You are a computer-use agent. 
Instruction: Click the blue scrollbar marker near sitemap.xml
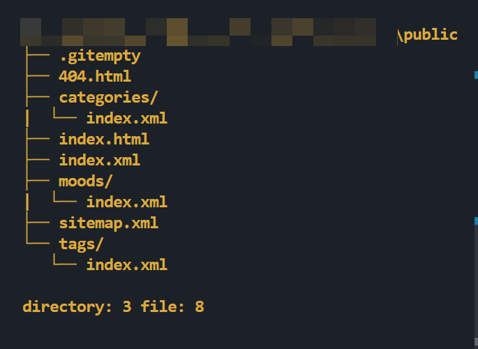[x=476, y=221]
